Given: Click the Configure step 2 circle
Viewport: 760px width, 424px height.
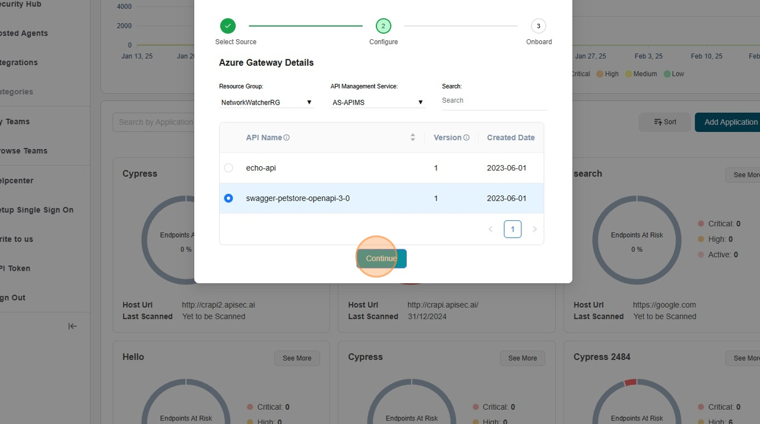Looking at the screenshot, I should (x=383, y=26).
